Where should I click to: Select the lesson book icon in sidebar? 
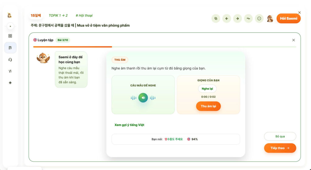click(10, 48)
